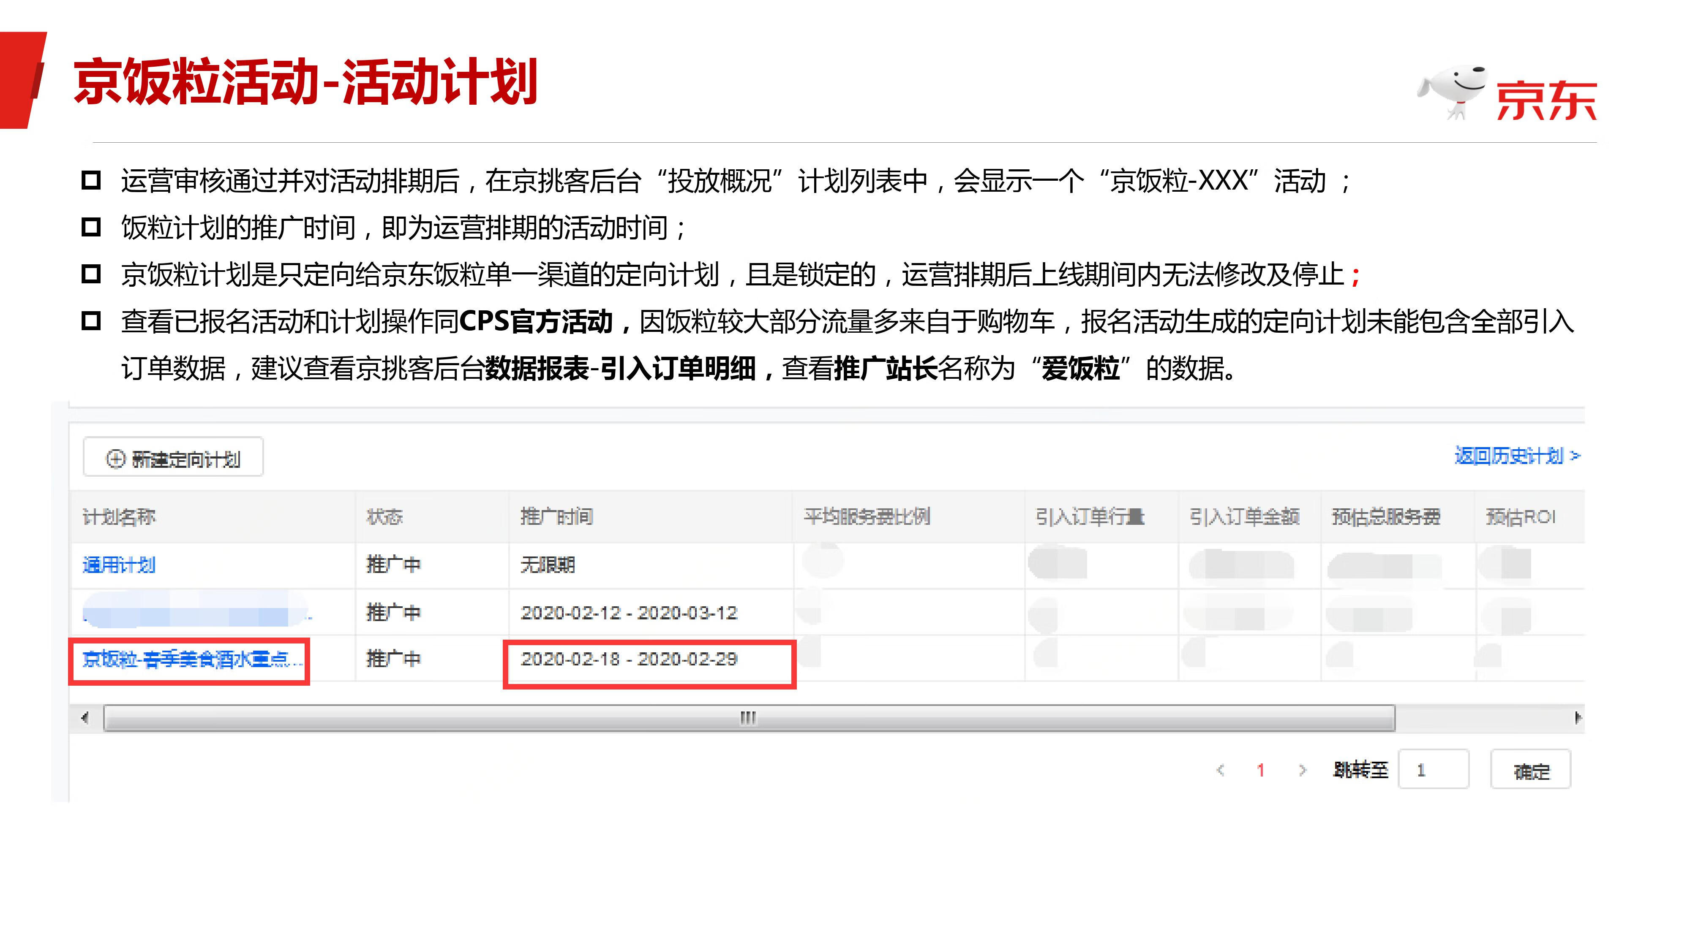Click 推广中 status in 京饭粒 plan row

click(393, 659)
